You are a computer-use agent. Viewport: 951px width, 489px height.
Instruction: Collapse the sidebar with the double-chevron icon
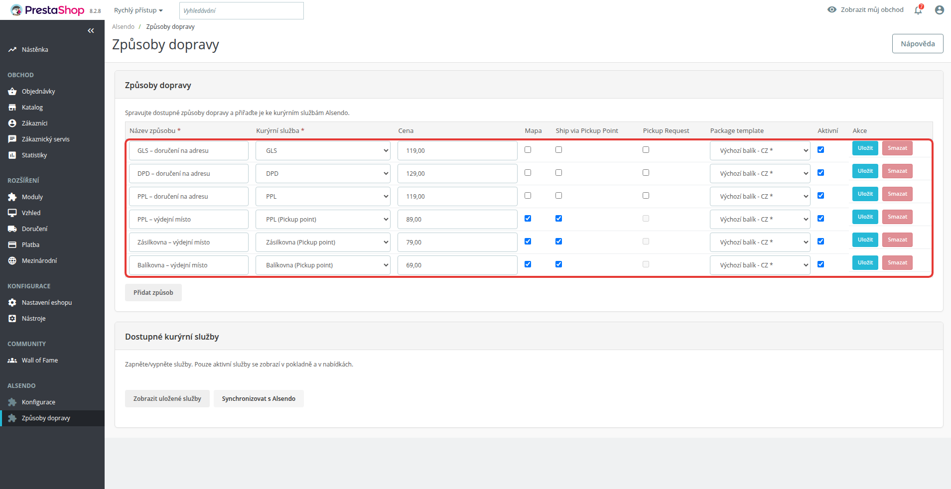click(x=91, y=31)
